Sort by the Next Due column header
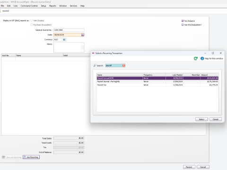This screenshot has width=227, height=170. pos(192,75)
